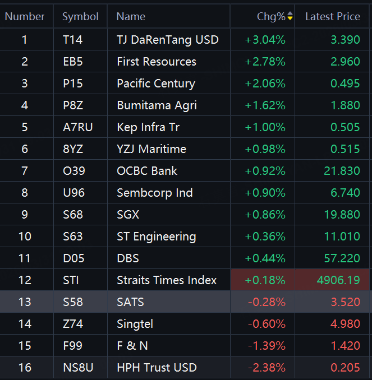Click the 19.880 latest price

point(342,215)
